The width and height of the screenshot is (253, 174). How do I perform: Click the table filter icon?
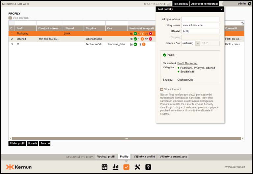click(x=242, y=23)
